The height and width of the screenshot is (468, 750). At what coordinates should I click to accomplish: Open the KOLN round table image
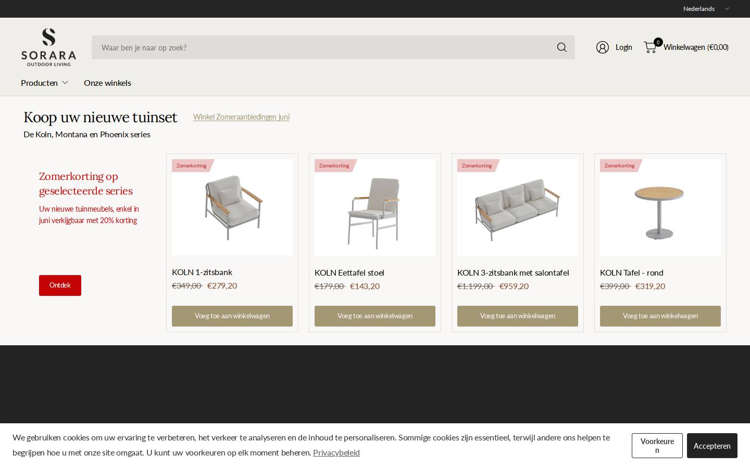pos(660,207)
